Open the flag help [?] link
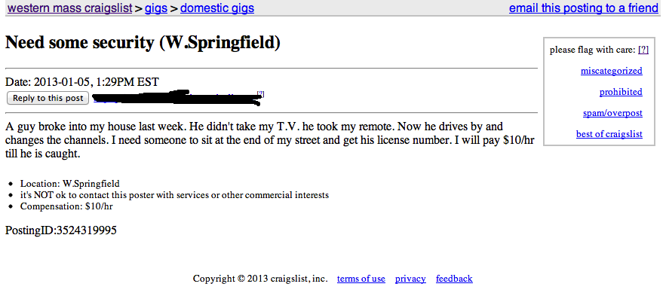The image size is (666, 299). pos(643,50)
